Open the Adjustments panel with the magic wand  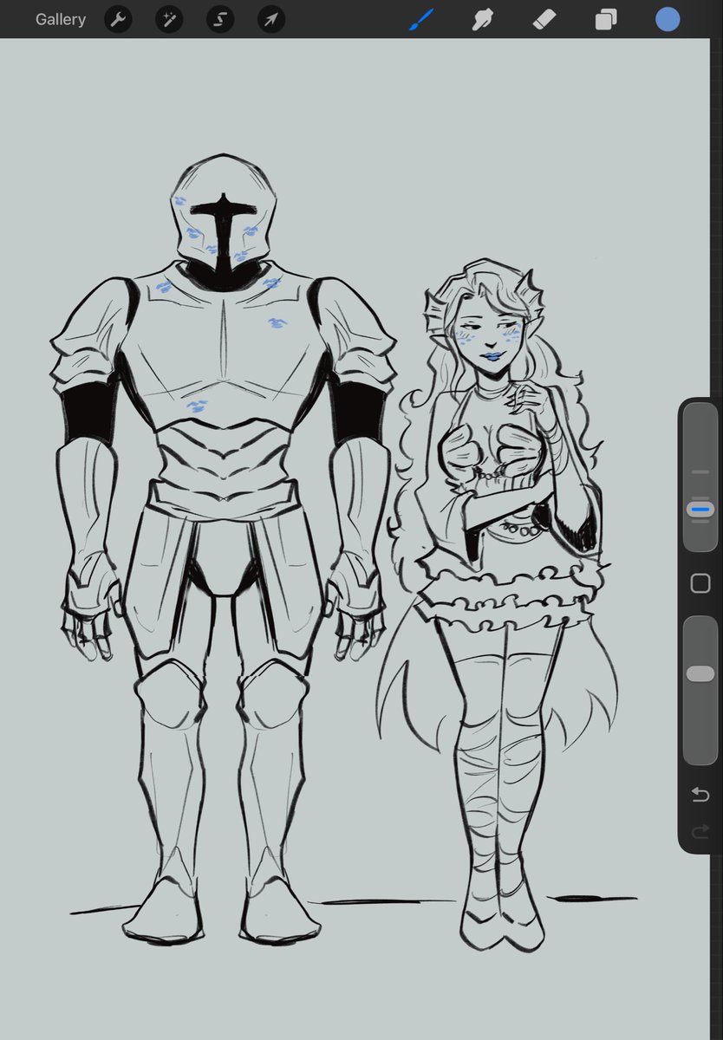click(168, 19)
